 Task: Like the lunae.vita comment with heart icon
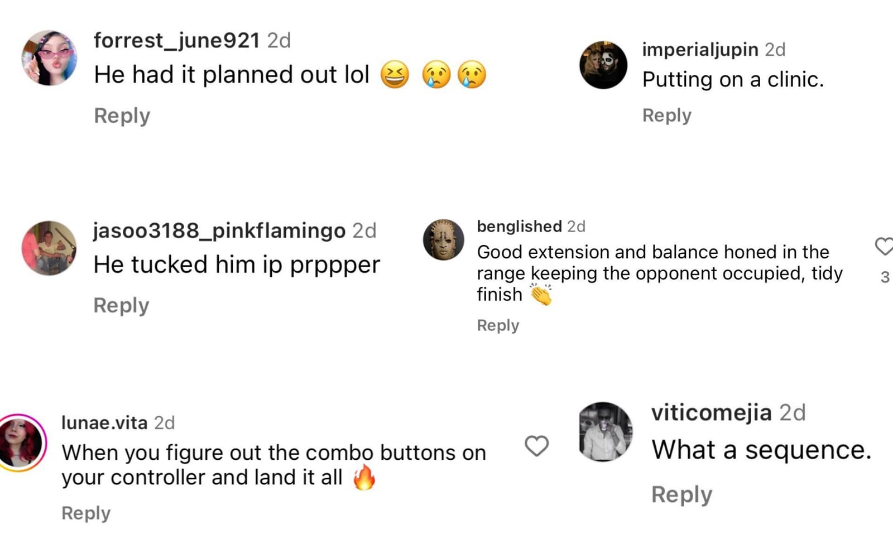536,446
